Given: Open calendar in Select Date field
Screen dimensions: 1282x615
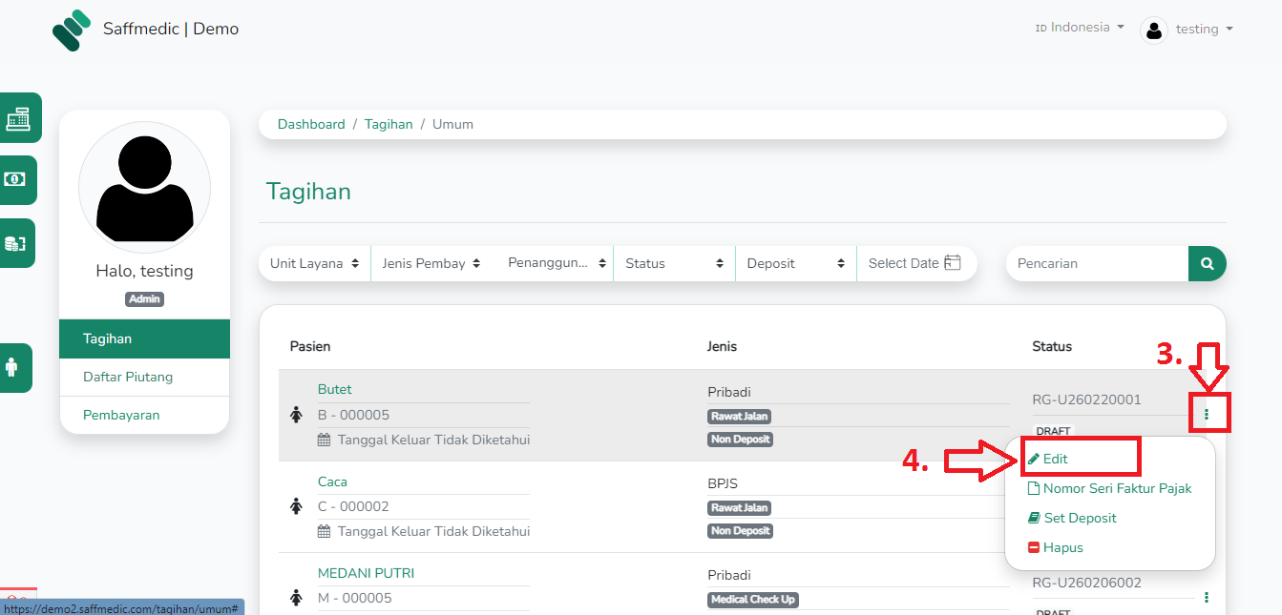Looking at the screenshot, I should tap(952, 263).
